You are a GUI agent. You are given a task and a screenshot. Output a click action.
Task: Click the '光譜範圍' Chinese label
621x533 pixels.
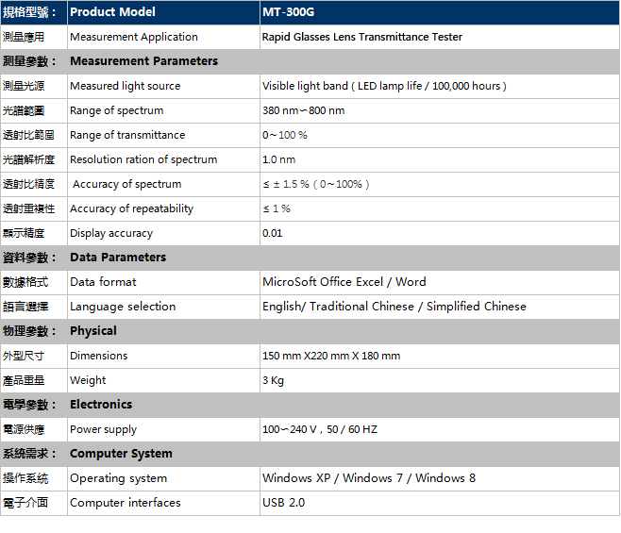24,110
